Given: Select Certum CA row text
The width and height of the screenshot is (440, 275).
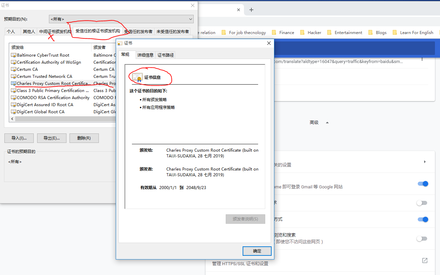Looking at the screenshot, I should (x=27, y=69).
